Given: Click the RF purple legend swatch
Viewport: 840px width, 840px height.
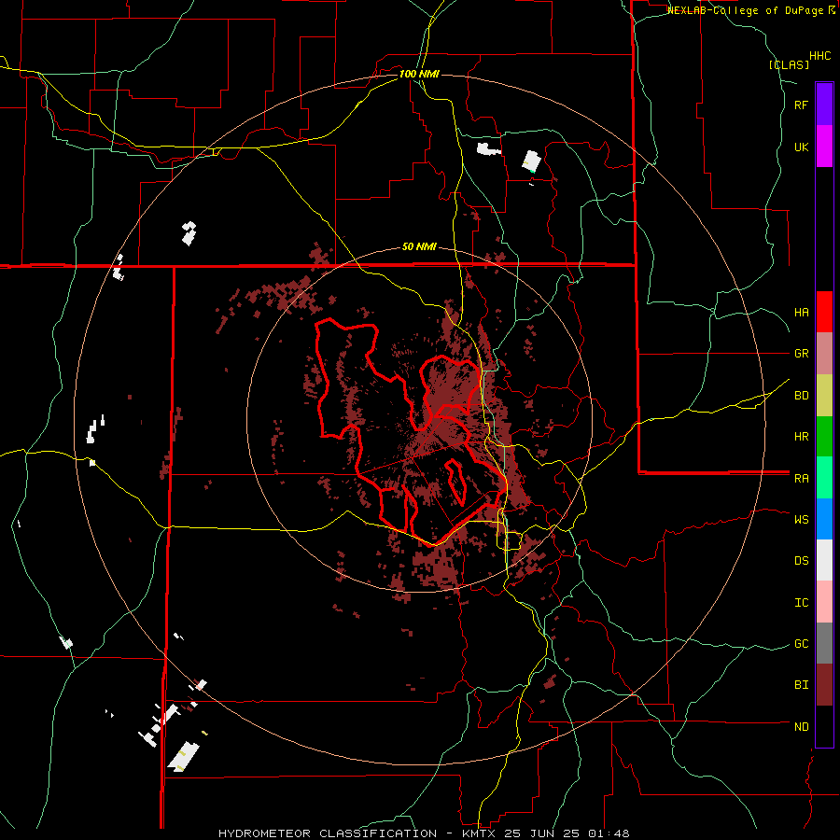Looking at the screenshot, I should (824, 105).
